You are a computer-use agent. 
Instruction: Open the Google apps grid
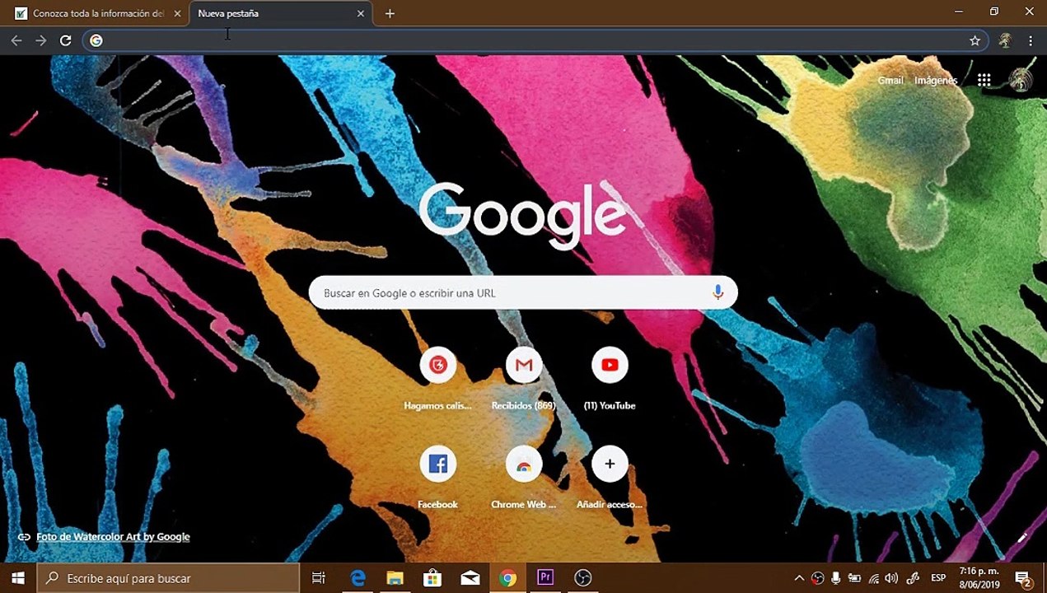tap(984, 80)
